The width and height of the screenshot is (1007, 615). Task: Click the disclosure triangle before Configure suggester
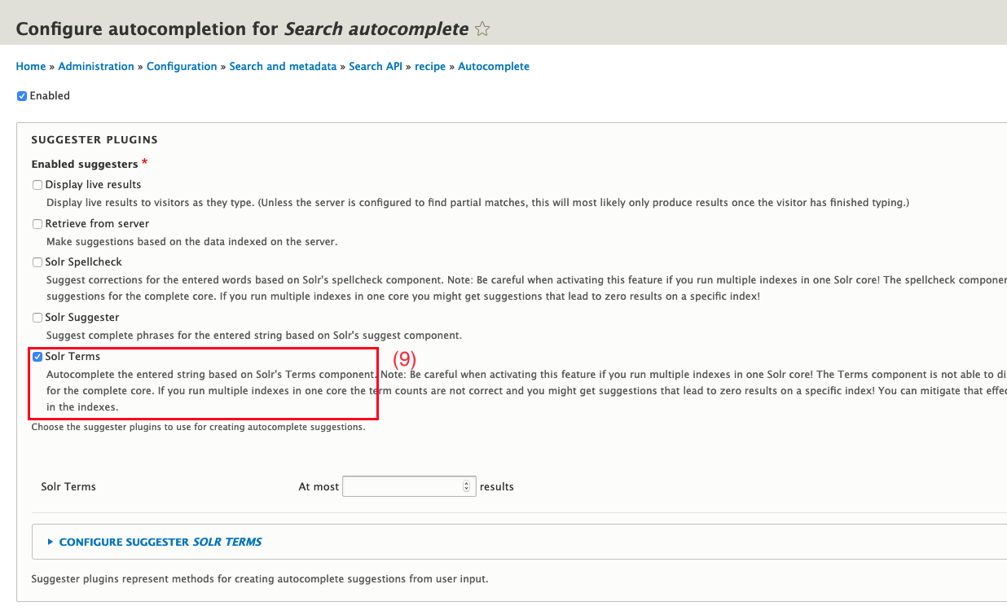(51, 542)
